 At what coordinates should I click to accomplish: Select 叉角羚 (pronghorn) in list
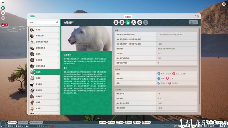click(x=44, y=108)
